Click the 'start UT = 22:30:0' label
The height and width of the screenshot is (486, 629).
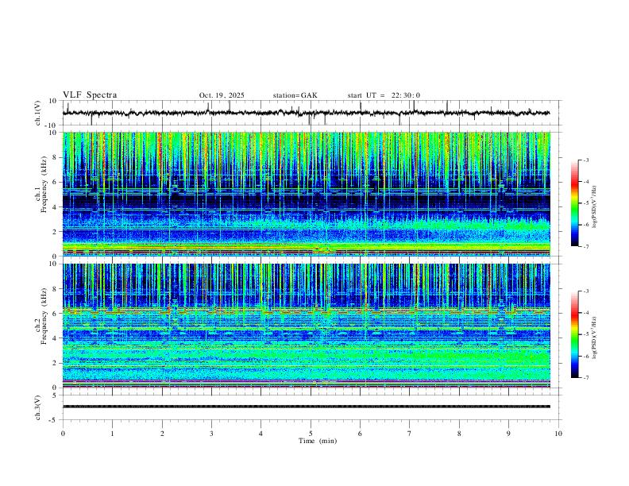384,95
